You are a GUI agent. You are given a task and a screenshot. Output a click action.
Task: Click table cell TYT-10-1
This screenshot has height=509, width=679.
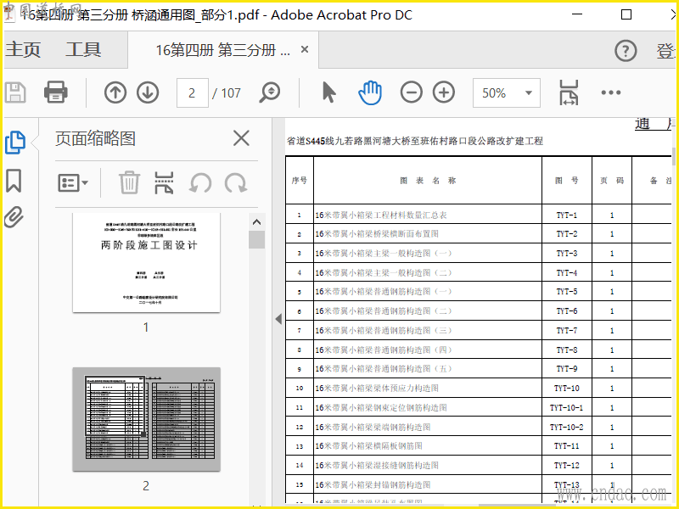pyautogui.click(x=566, y=408)
